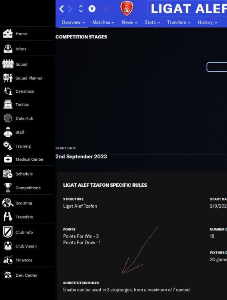
Task: Click the Finances chart icon
Action: click(x=8, y=260)
